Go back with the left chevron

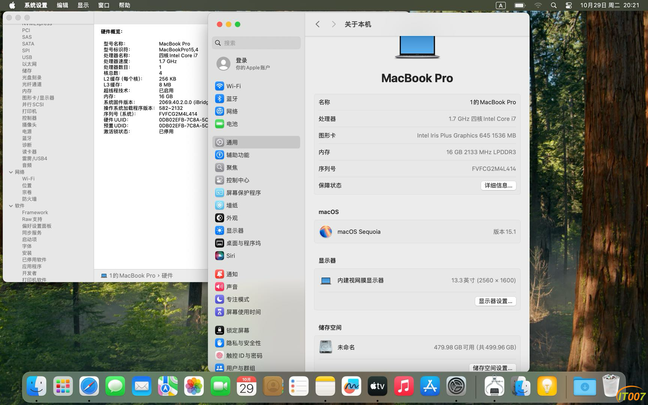(x=318, y=24)
